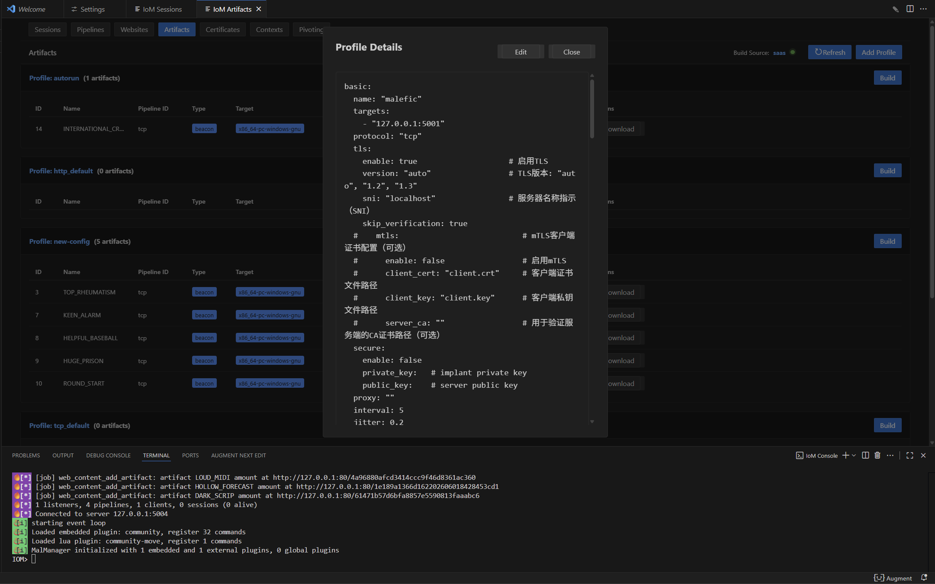Click the IoM Console terminal icon
Screen dimensions: 935x584
pyautogui.click(x=800, y=456)
